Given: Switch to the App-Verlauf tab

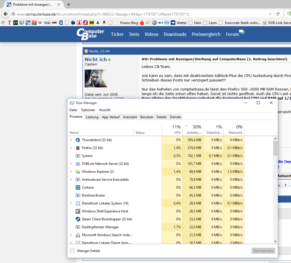Looking at the screenshot, I should coord(111,117).
